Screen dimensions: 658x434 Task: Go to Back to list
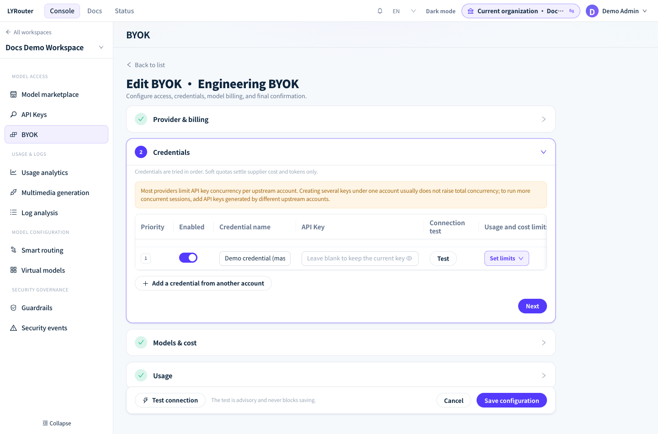point(146,65)
